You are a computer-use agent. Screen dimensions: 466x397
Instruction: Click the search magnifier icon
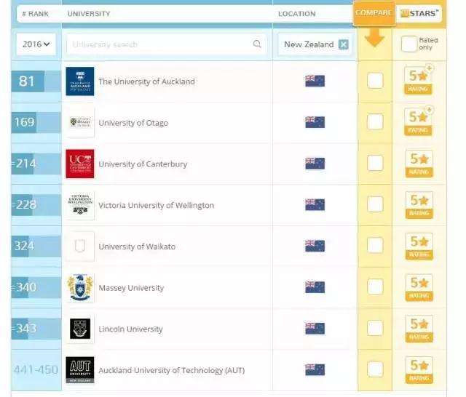pos(257,44)
